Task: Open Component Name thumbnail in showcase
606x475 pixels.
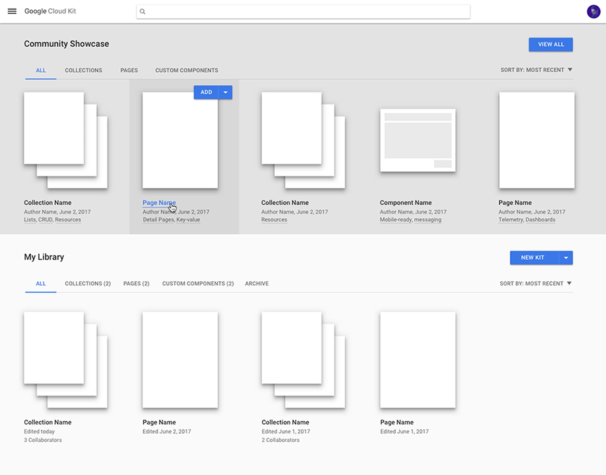Action: (418, 140)
